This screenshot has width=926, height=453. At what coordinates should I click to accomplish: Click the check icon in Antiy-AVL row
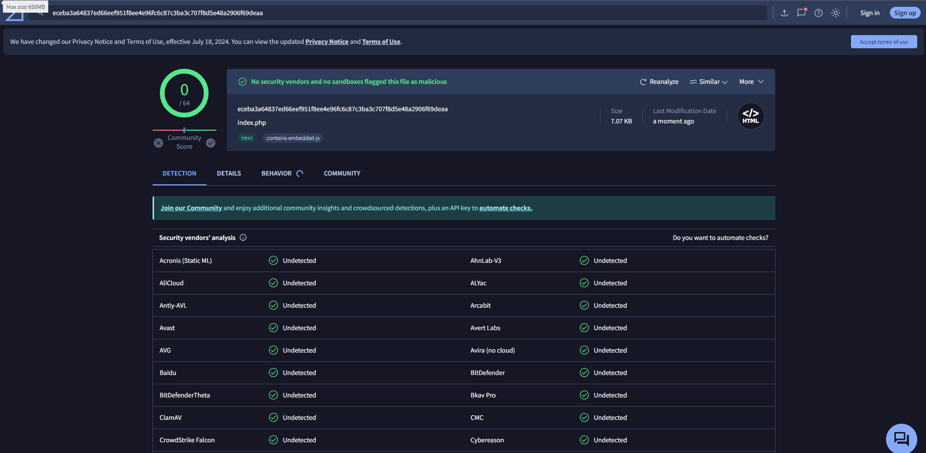[273, 305]
